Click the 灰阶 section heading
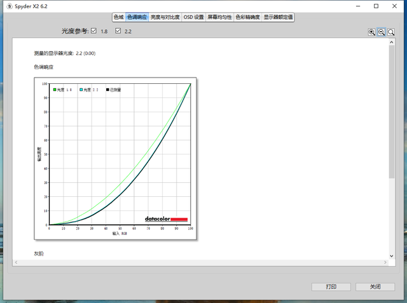The image size is (407, 303). 39,253
